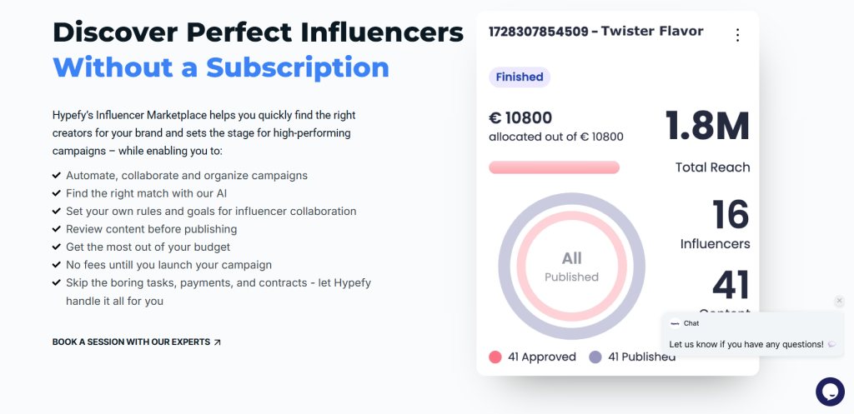Click the "16" Influencers count
This screenshot has height=414, width=854.
731,215
